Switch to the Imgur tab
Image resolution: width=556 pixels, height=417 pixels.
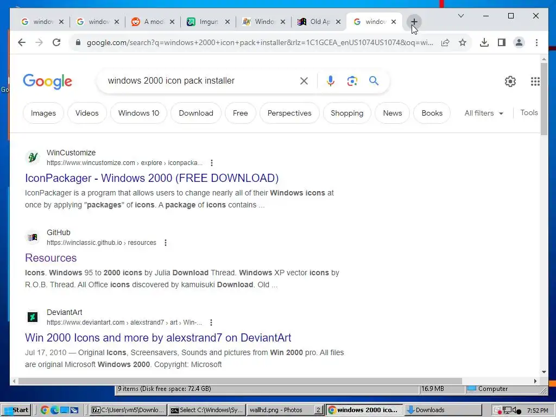click(204, 22)
